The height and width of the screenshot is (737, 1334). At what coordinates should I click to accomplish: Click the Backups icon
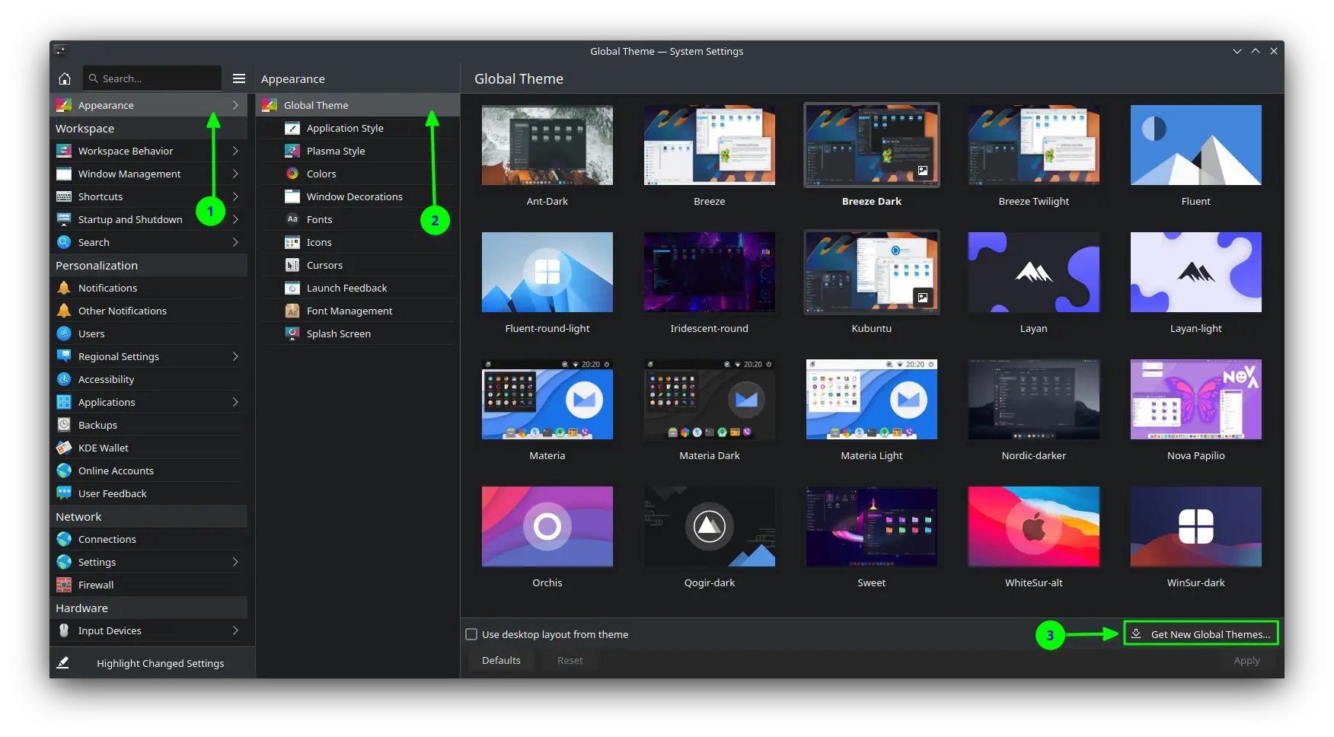pyautogui.click(x=64, y=425)
